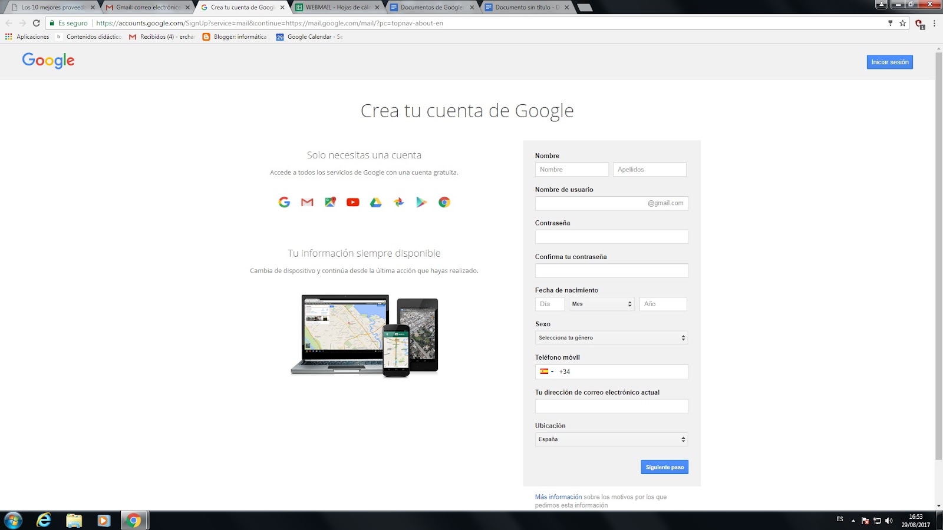Viewport: 943px width, 530px height.
Task: Click the Google Search service icon
Action: 284,202
